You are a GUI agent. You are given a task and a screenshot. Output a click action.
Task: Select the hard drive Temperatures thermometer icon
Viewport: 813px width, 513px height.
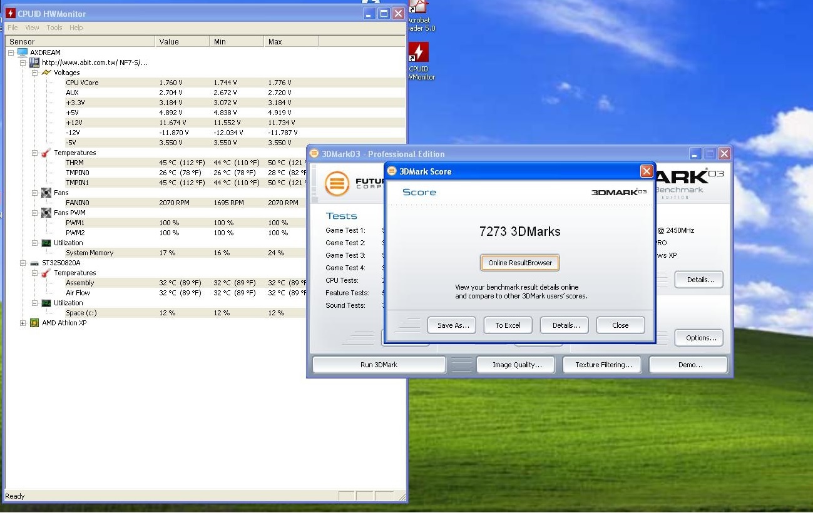(x=46, y=273)
